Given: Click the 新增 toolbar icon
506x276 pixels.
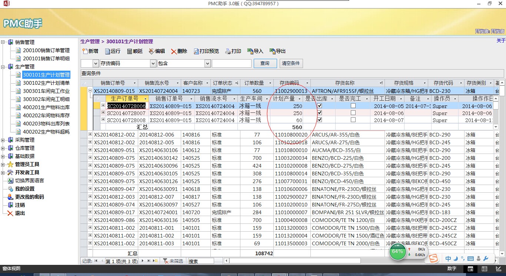Looking at the screenshot, I should tap(85, 51).
